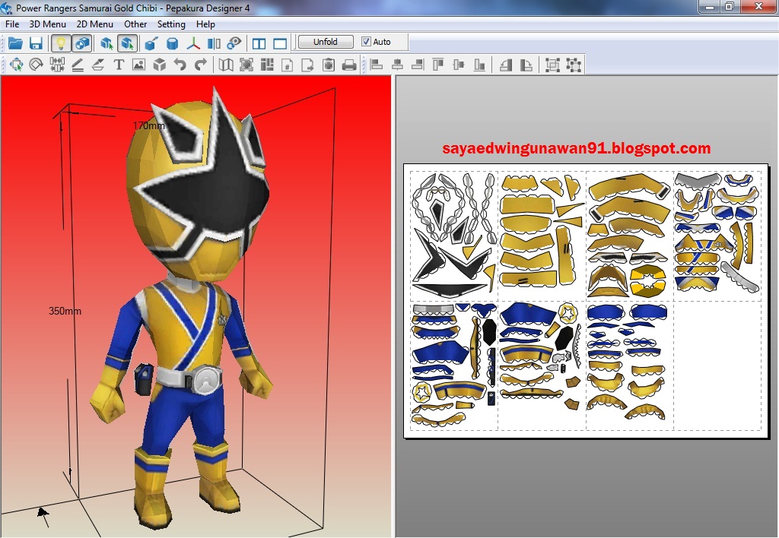Click the group parts icon
Screen dimensions: 779x538
click(x=552, y=65)
